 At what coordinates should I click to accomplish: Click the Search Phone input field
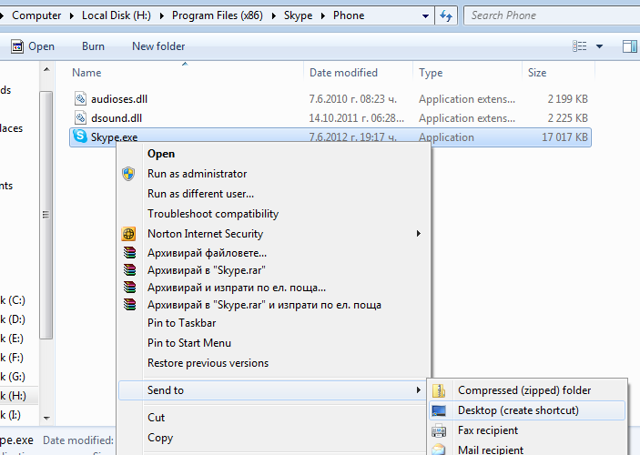tap(552, 15)
